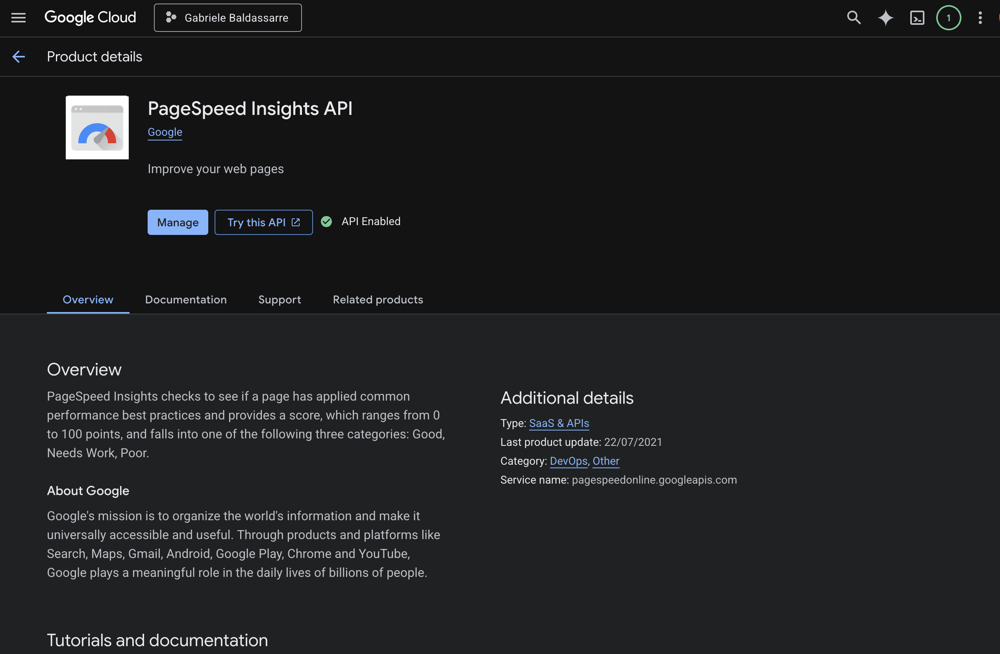1000x654 pixels.
Task: Switch to the Support tab
Action: [280, 299]
